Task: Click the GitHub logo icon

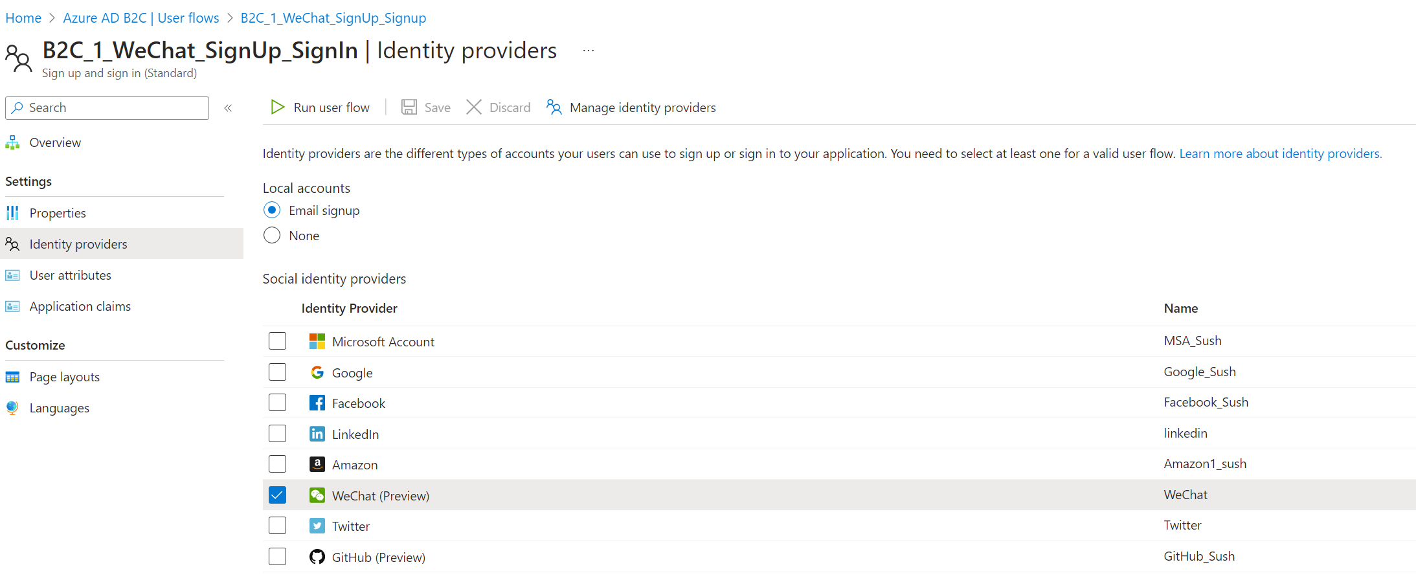Action: click(x=317, y=557)
